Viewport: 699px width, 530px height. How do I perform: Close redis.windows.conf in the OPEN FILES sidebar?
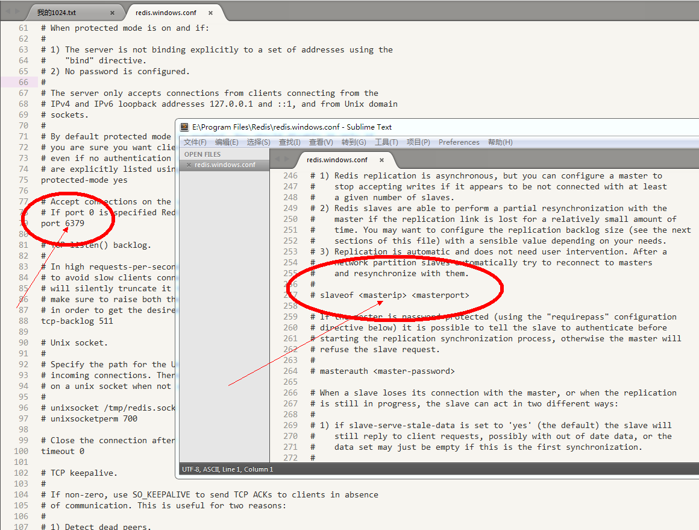point(189,165)
